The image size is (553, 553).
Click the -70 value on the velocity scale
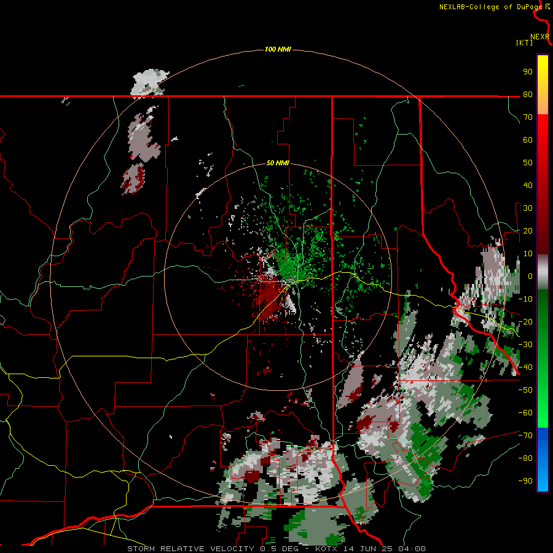point(525,436)
